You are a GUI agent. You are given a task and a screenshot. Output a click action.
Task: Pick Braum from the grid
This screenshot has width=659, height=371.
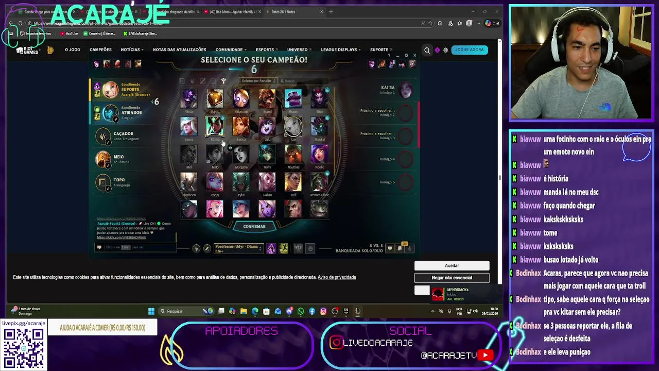(293, 98)
